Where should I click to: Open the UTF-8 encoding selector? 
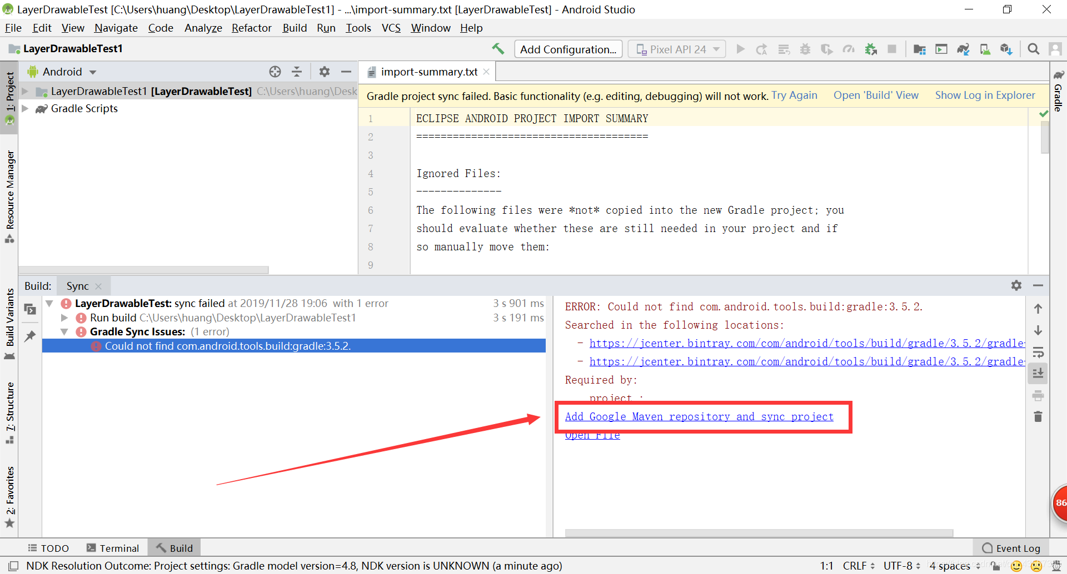click(x=901, y=566)
